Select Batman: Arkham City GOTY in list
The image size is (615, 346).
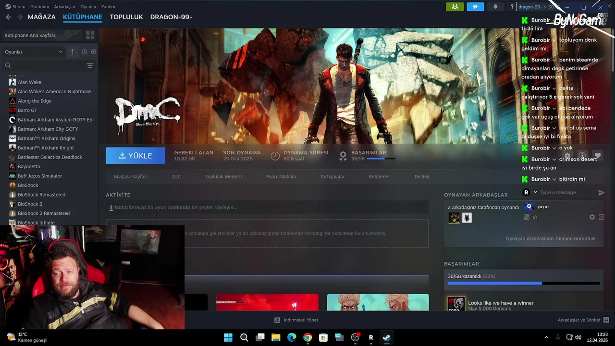[48, 129]
